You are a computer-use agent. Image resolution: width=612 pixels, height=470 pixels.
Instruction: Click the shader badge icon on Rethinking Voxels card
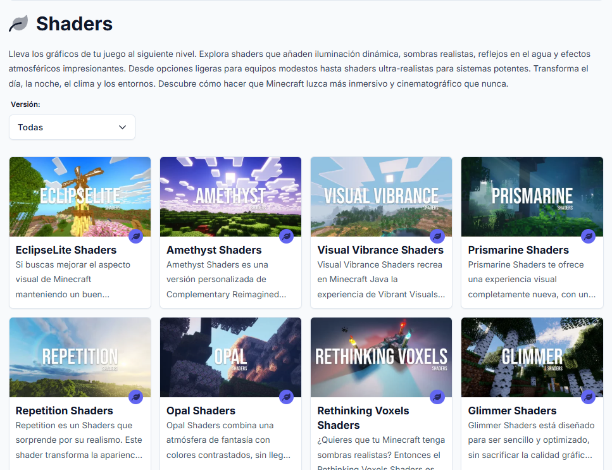(437, 397)
